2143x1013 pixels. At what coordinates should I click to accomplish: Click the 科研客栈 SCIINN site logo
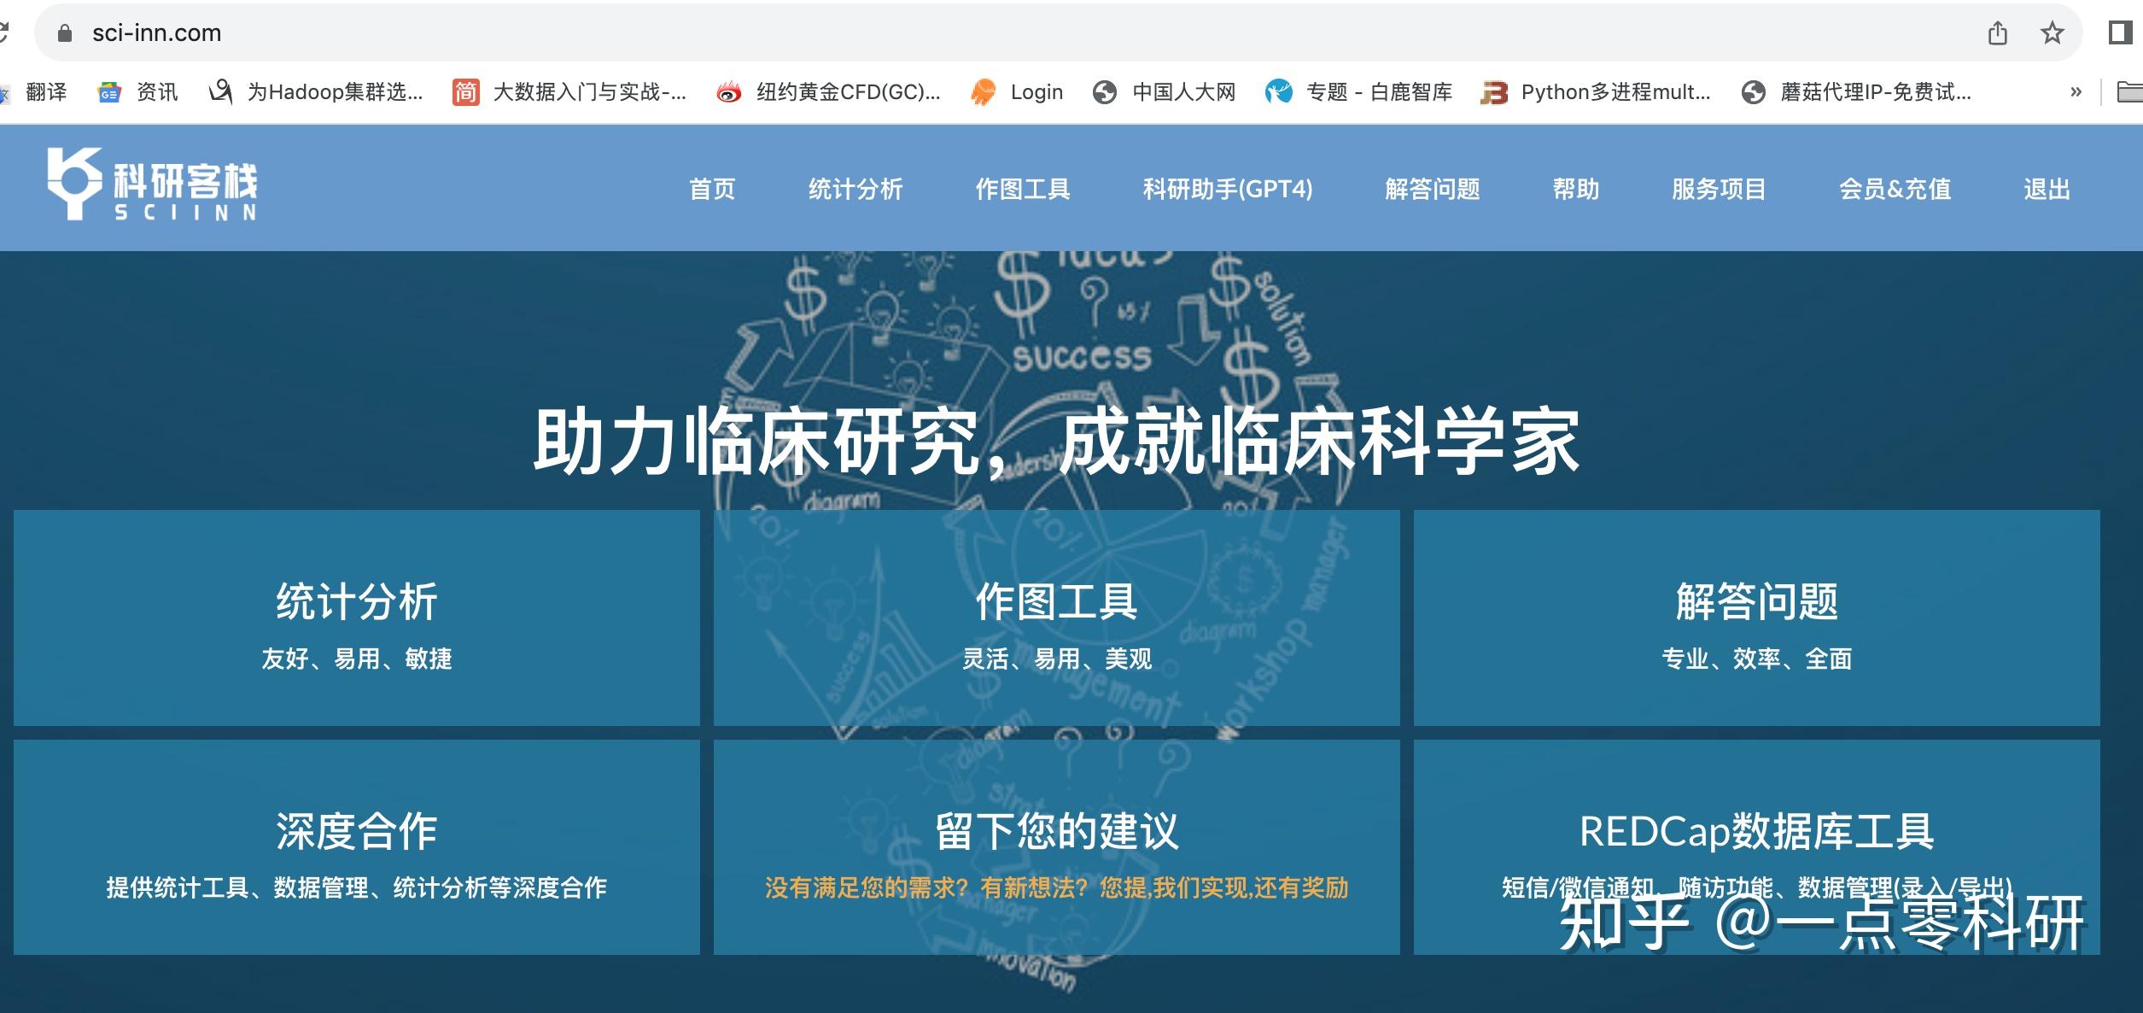[154, 186]
